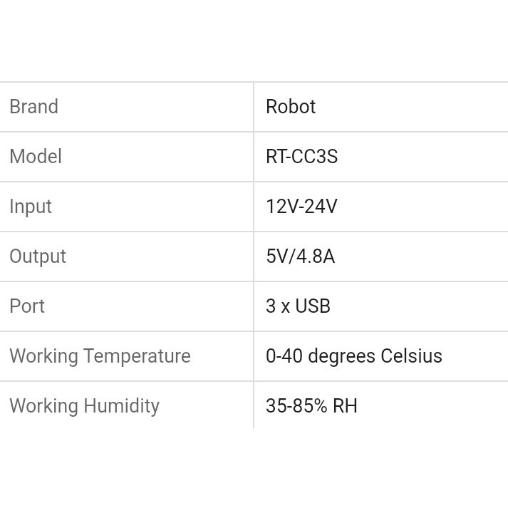Select the 5V/4.8A output value

pos(300,256)
